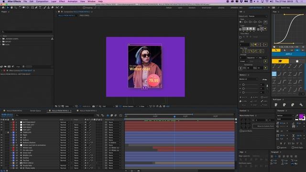Open the Sequence dropdown in Arrange section

point(252,58)
